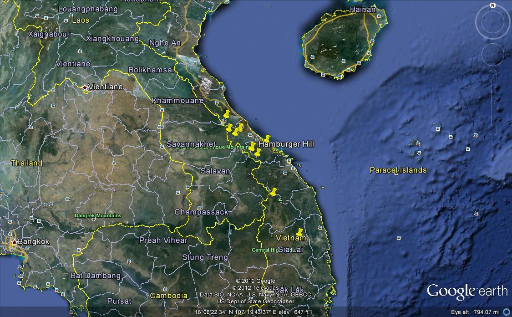Click the Paracel Islands label
The width and height of the screenshot is (512, 317).
(398, 171)
